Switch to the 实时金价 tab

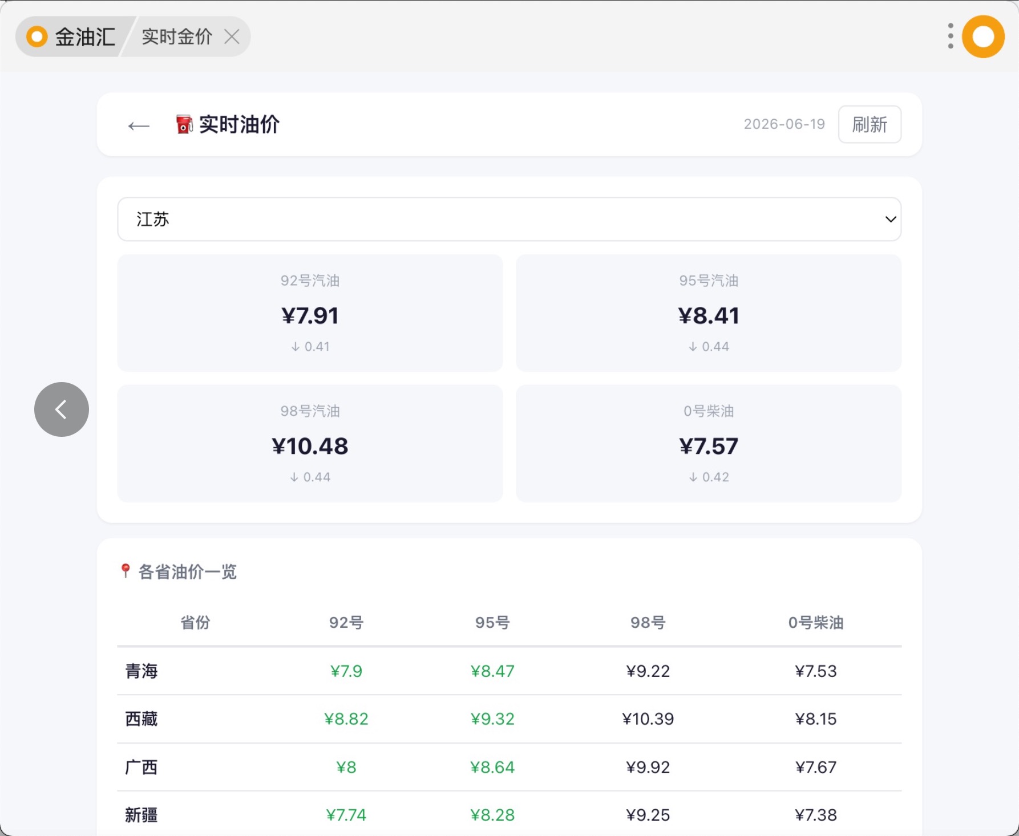[177, 37]
